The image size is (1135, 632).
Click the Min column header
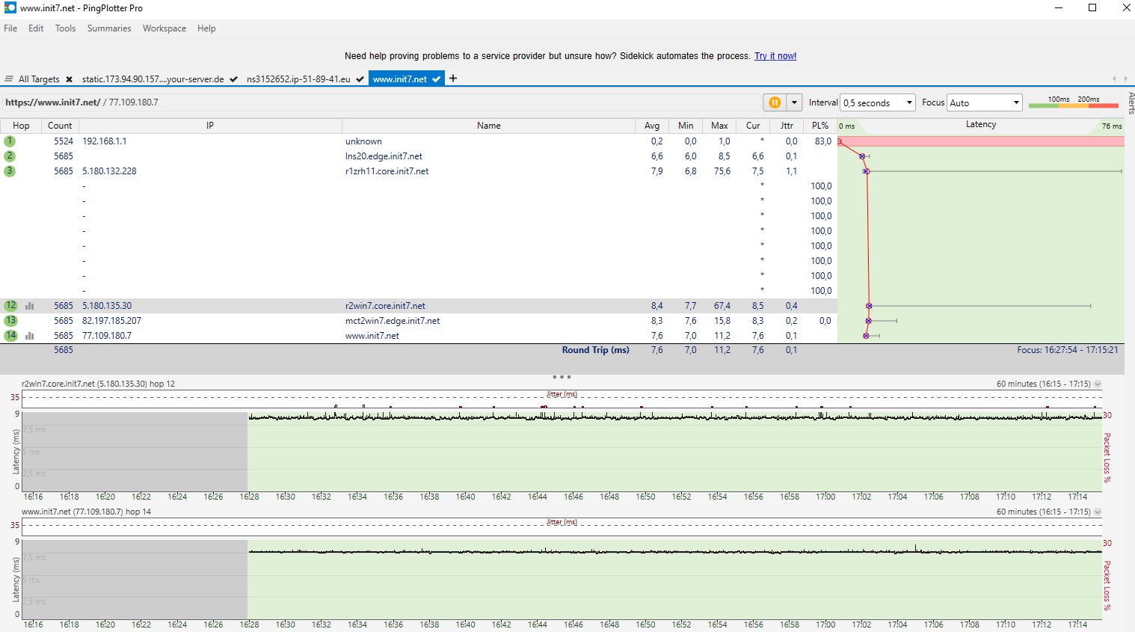click(686, 126)
